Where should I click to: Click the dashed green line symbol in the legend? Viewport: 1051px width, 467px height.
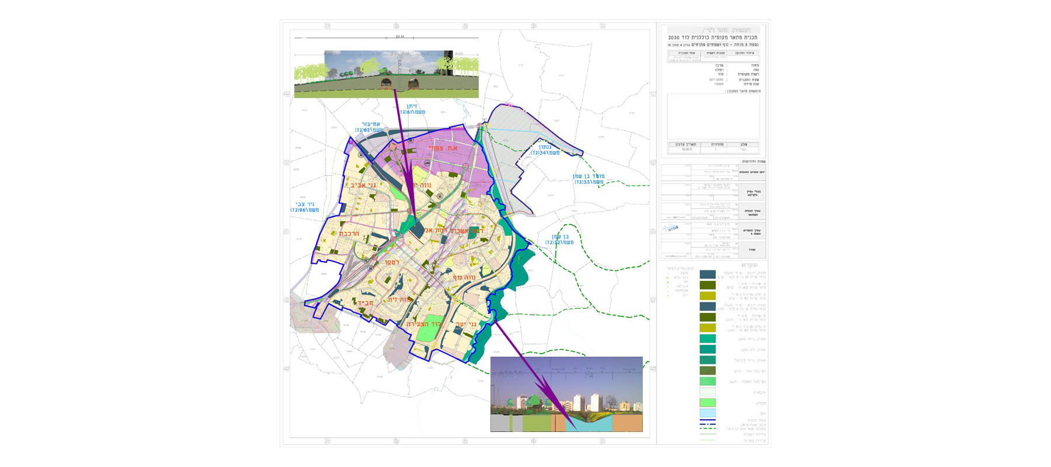708,429
